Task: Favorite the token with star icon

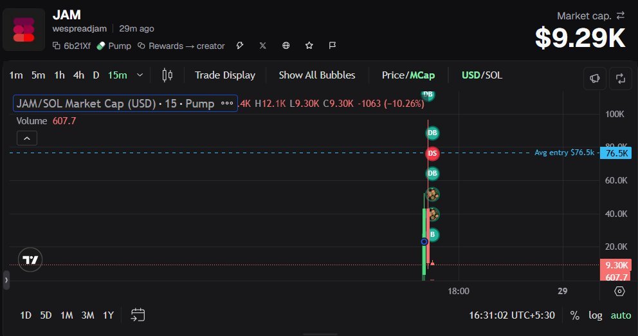Action: [x=309, y=46]
